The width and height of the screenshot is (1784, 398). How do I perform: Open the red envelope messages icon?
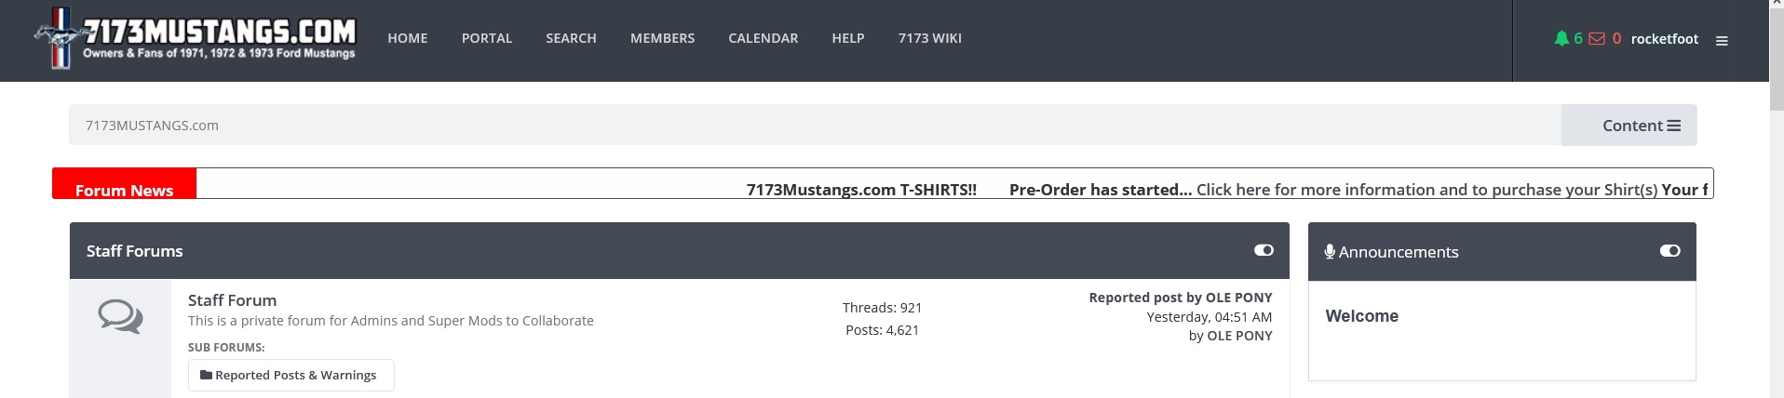click(1596, 38)
